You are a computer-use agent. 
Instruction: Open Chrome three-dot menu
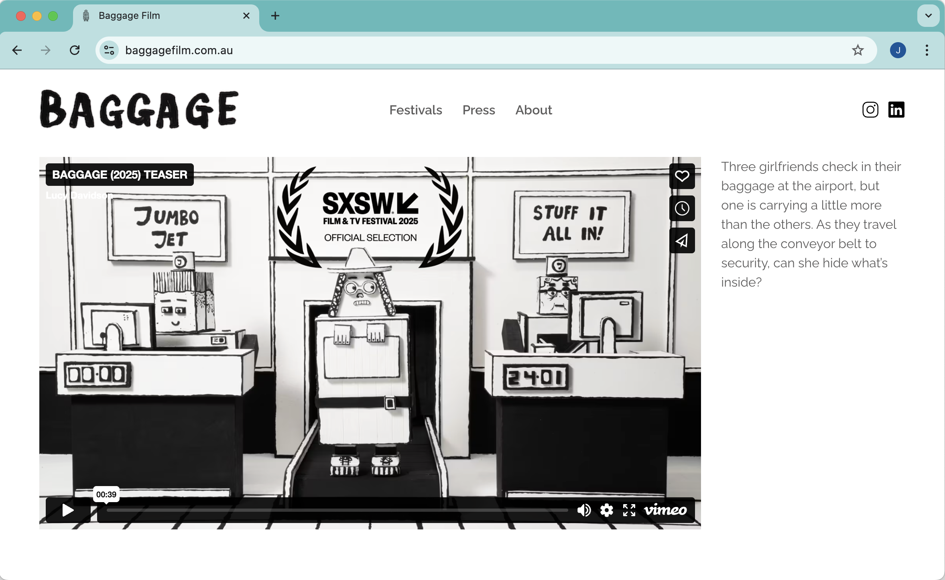click(x=927, y=50)
